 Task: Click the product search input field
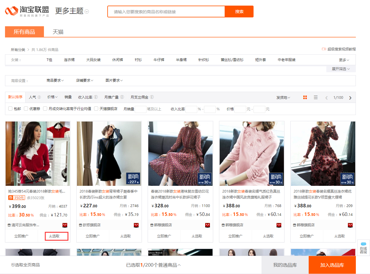[166, 12]
